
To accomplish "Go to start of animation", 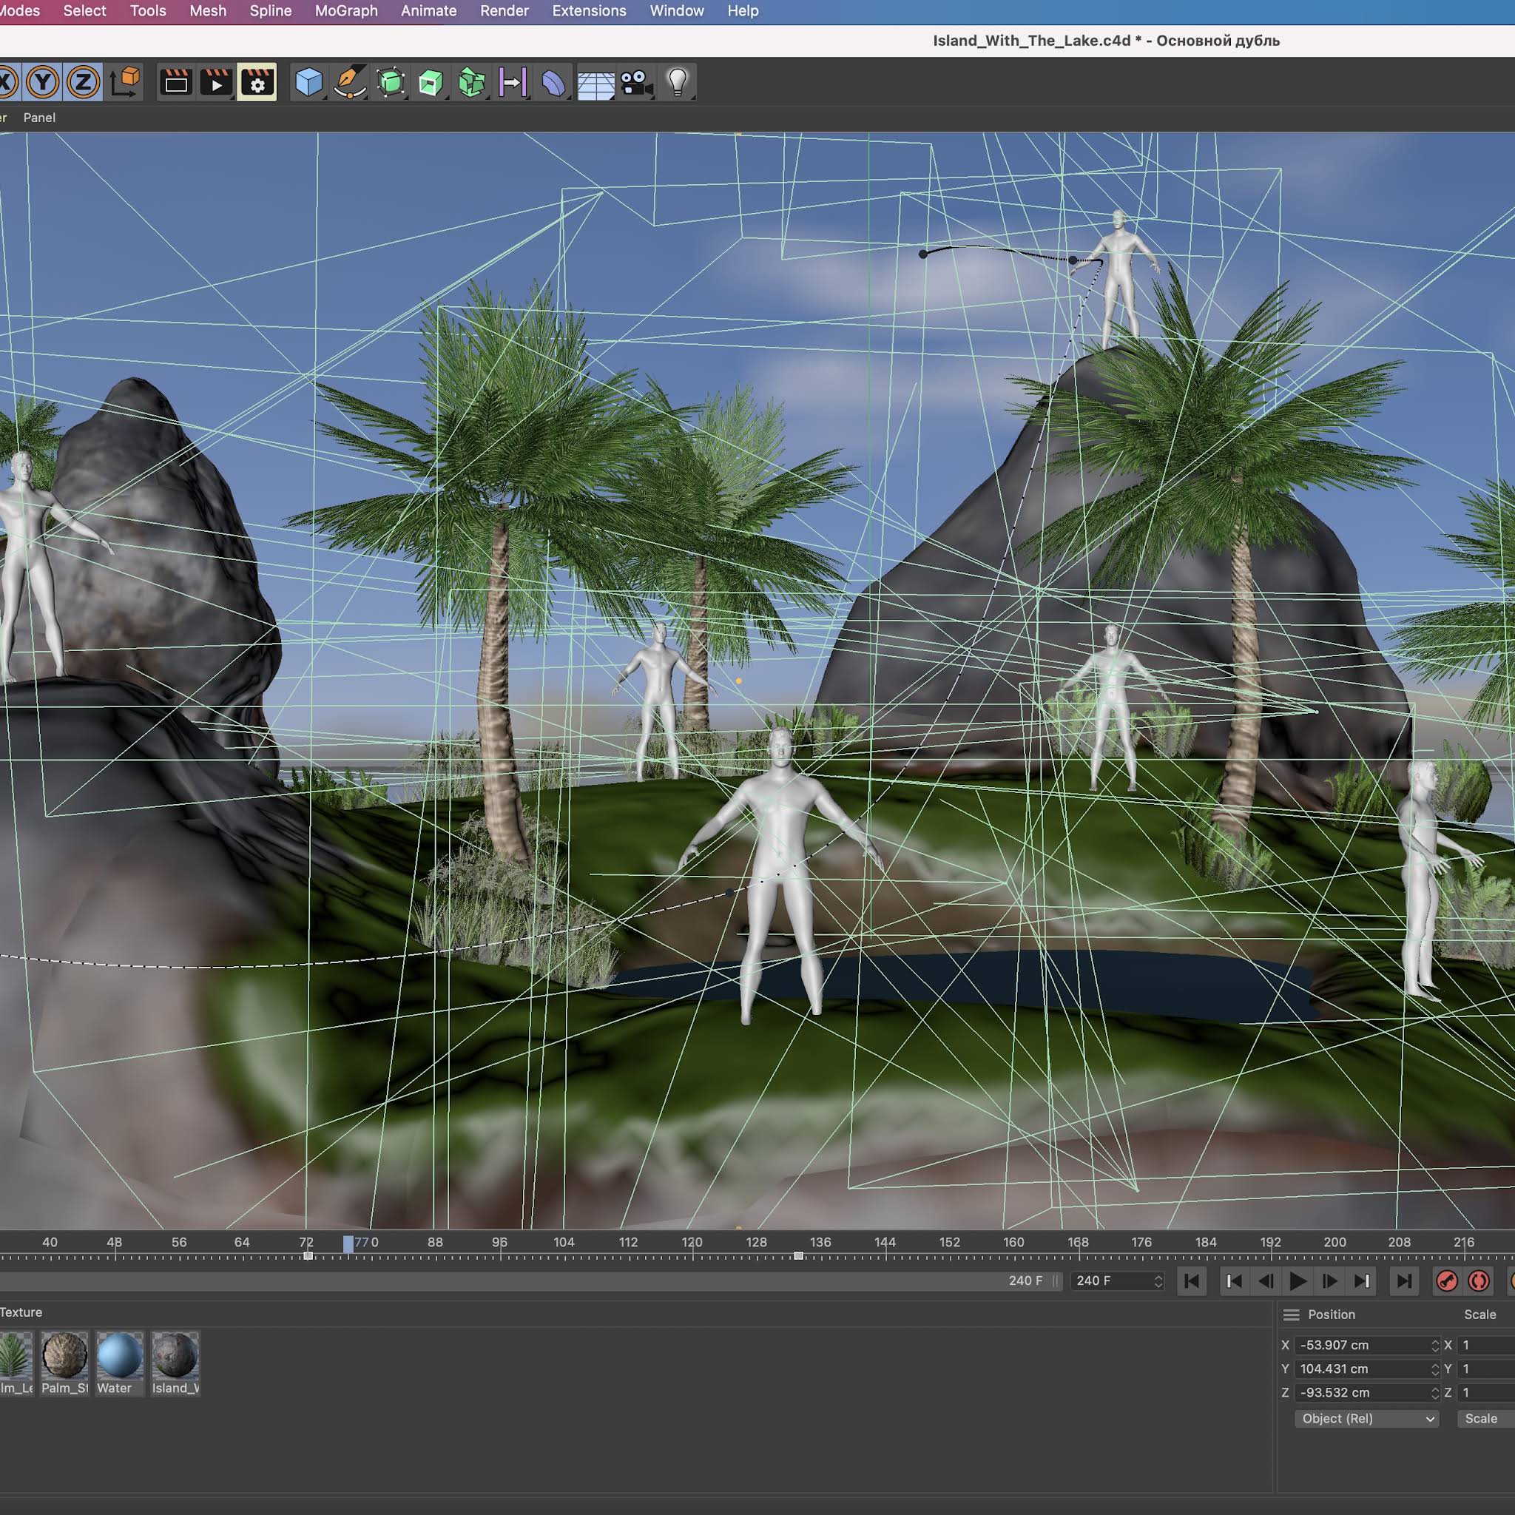I will coord(1191,1281).
